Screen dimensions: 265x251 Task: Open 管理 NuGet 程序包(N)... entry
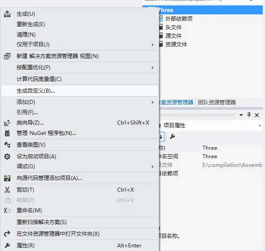pos(79,133)
